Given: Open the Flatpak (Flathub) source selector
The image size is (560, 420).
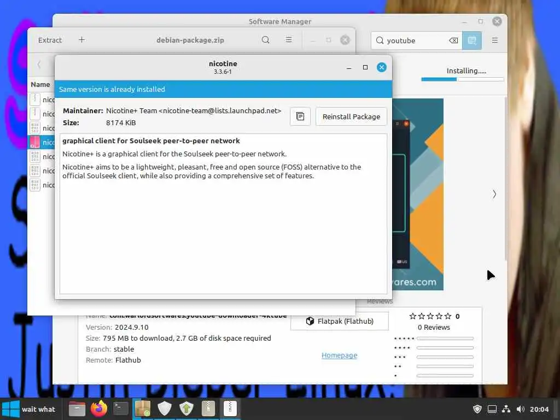Looking at the screenshot, I should coord(340,321).
